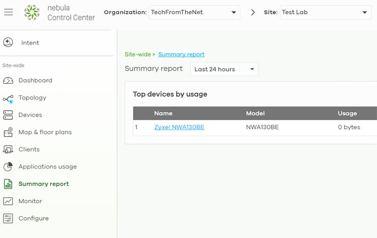Open the Zyxel NWA130BE device link

(179, 127)
